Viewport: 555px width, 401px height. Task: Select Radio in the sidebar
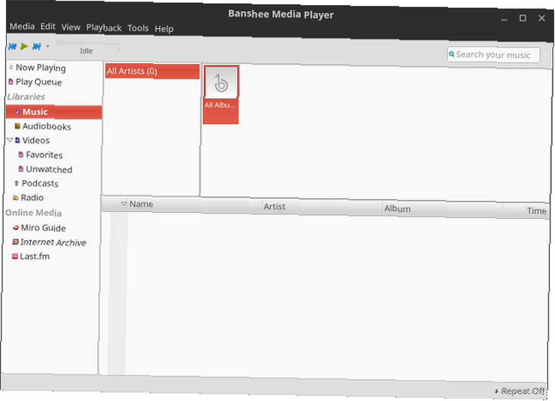tap(32, 197)
